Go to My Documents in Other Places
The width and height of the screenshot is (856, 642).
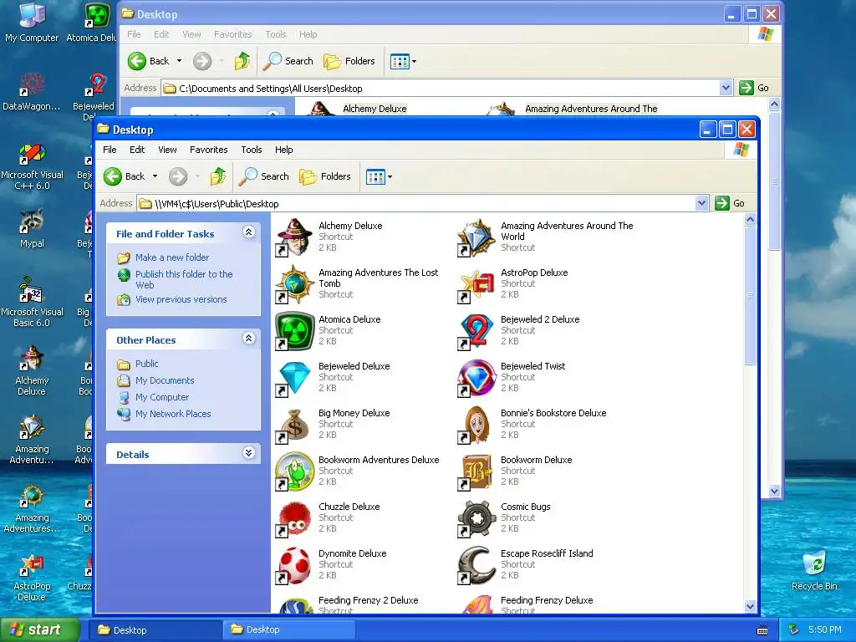point(165,380)
